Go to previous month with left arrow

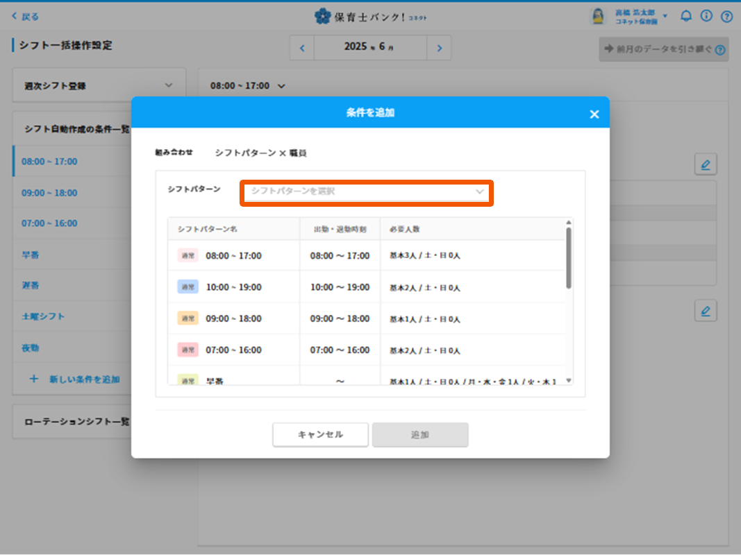coord(302,48)
